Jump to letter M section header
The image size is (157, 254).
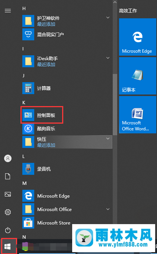24,183
